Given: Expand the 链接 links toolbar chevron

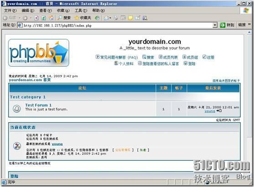Looking at the screenshot, I should (249, 25).
